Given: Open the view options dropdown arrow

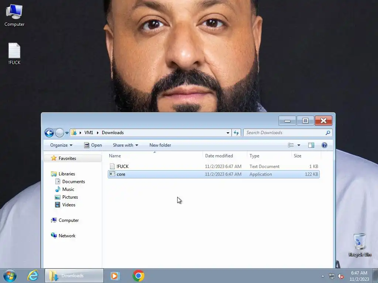Looking at the screenshot, I should click(x=299, y=145).
